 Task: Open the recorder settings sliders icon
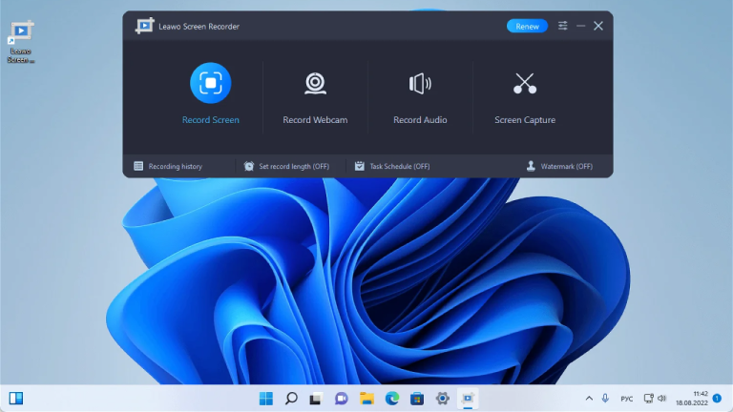tap(563, 26)
